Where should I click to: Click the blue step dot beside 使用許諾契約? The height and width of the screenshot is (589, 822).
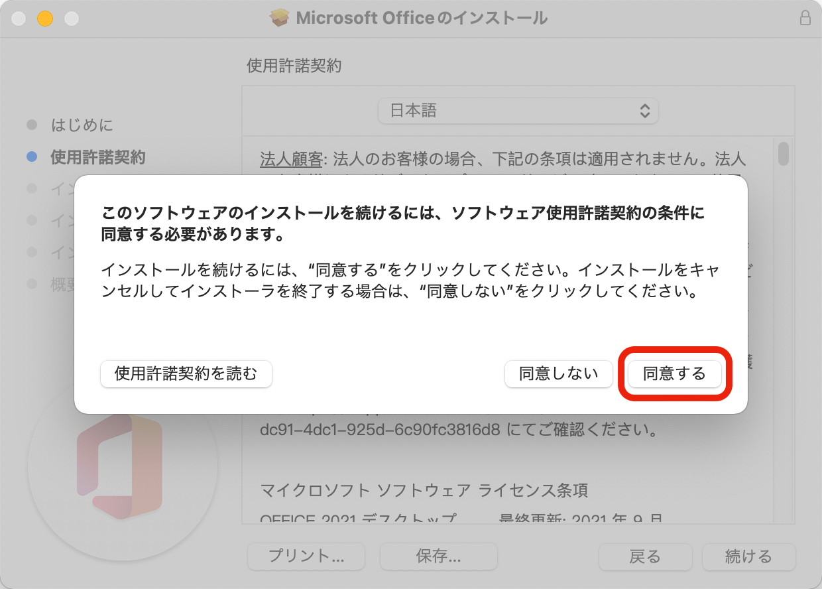[31, 158]
